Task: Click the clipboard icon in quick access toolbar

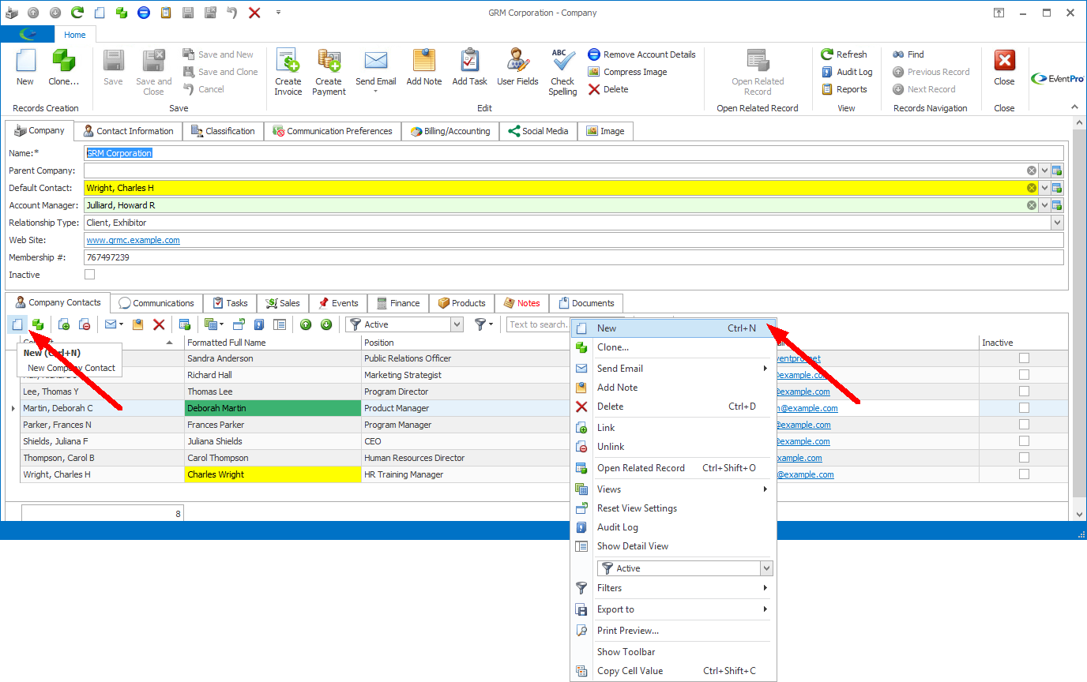Action: click(165, 13)
